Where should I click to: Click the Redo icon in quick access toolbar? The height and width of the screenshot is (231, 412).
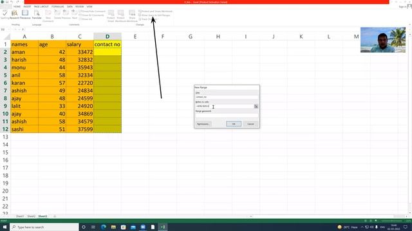coord(17,2)
